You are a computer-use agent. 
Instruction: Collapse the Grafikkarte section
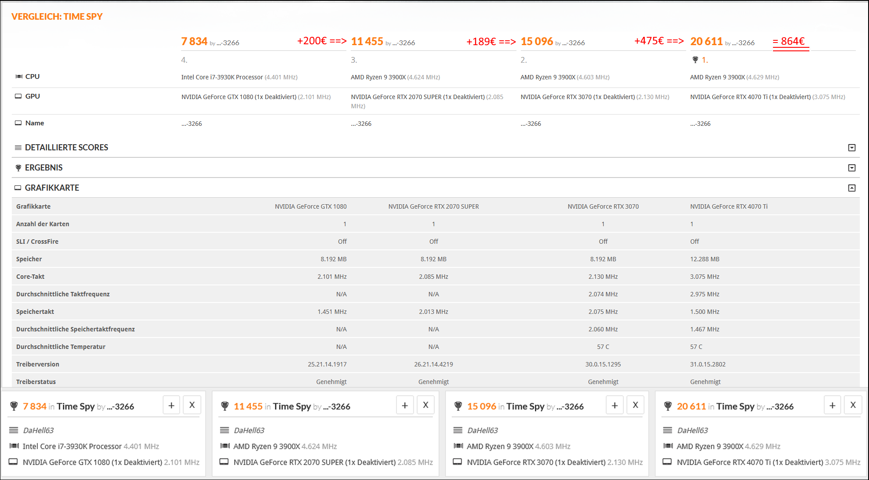pos(851,188)
